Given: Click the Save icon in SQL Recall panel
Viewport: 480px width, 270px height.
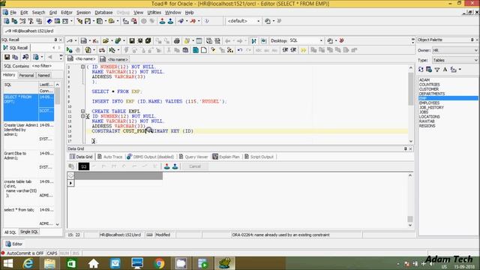Looking at the screenshot, I should [x=7, y=57].
